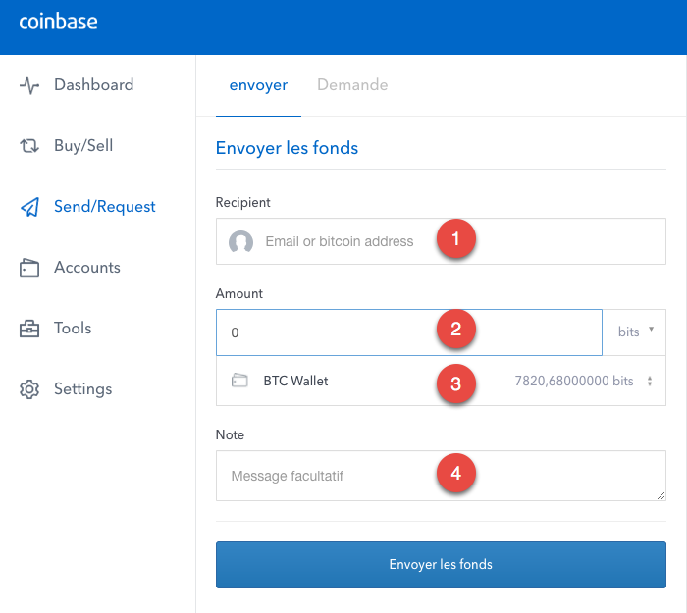Image resolution: width=687 pixels, height=613 pixels.
Task: Click the Amount label
Action: coord(238,293)
